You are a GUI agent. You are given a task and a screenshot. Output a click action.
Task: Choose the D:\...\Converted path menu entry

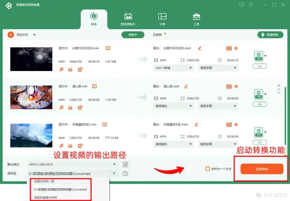[60, 189]
